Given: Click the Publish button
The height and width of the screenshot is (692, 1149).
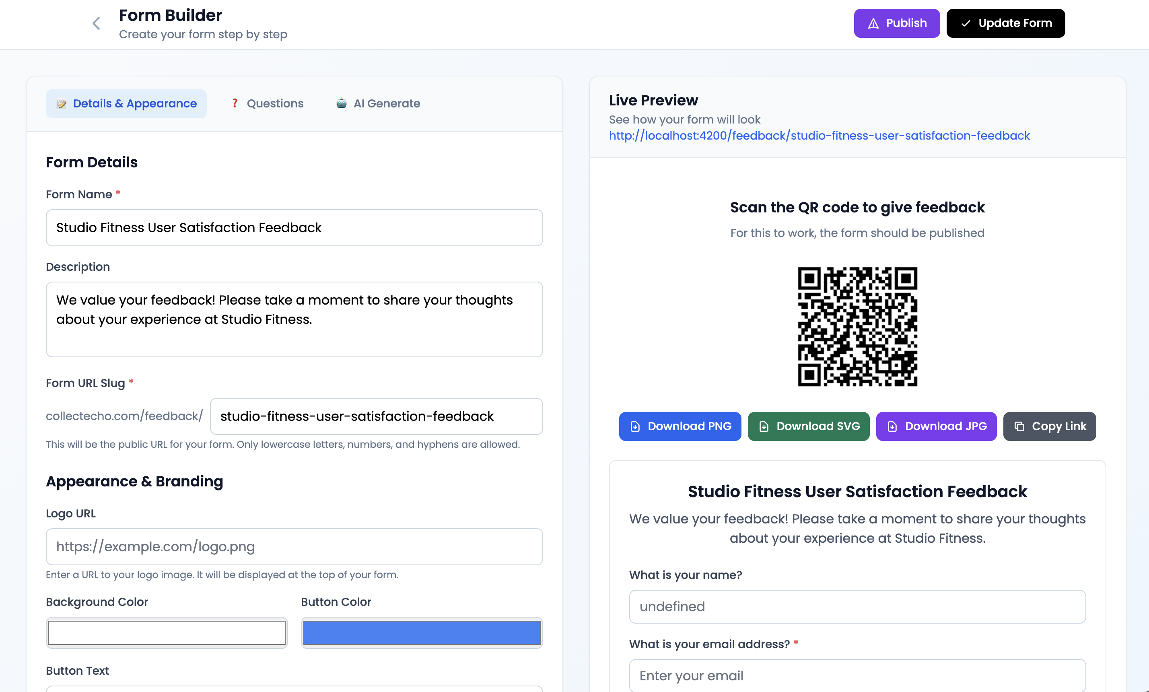Looking at the screenshot, I should coord(896,23).
